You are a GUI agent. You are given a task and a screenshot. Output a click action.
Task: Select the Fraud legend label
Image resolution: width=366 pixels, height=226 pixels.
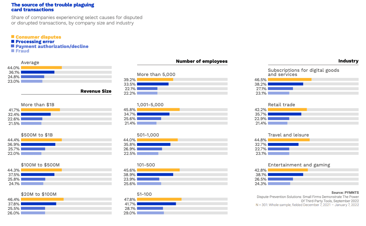coord(22,51)
